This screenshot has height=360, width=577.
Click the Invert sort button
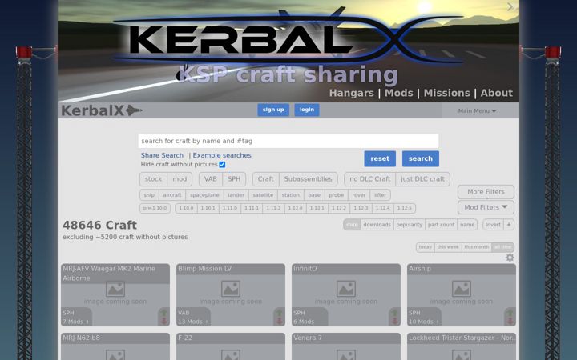[493, 225]
